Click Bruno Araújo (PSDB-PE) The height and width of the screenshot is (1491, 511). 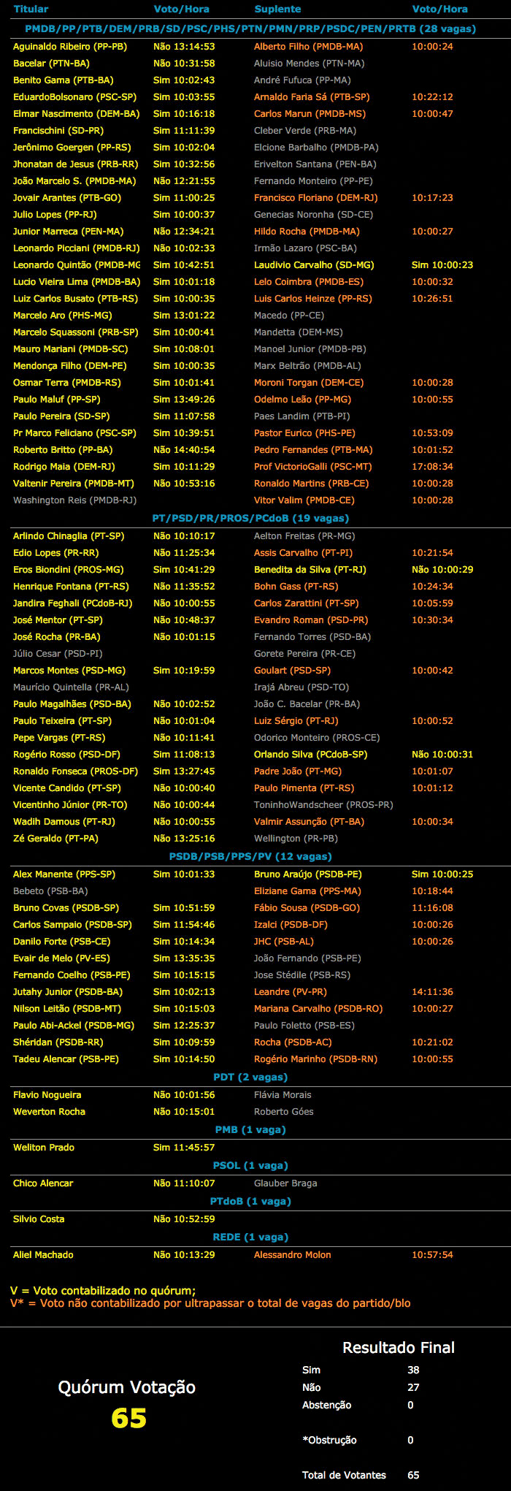pos(308,874)
